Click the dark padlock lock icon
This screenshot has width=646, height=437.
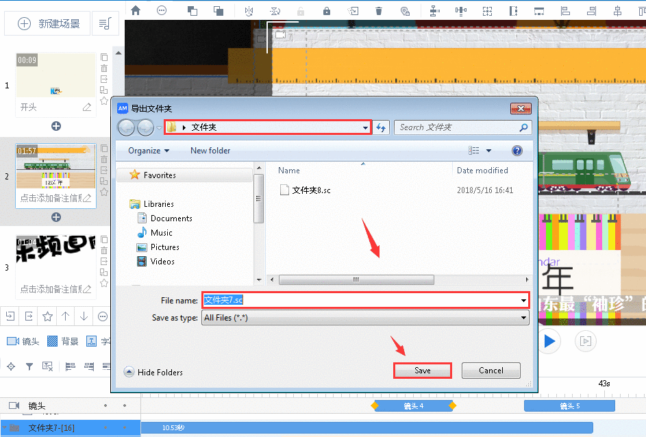click(x=326, y=10)
